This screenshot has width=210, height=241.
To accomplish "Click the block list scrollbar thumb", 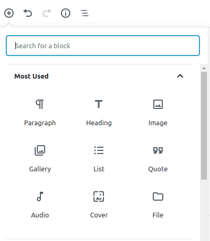I will tap(204, 126).
